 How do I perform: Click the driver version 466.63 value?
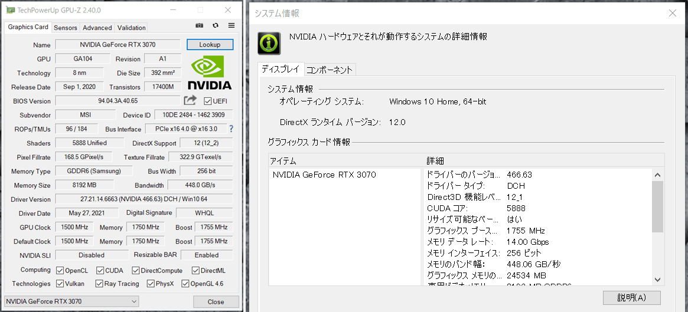click(x=519, y=175)
